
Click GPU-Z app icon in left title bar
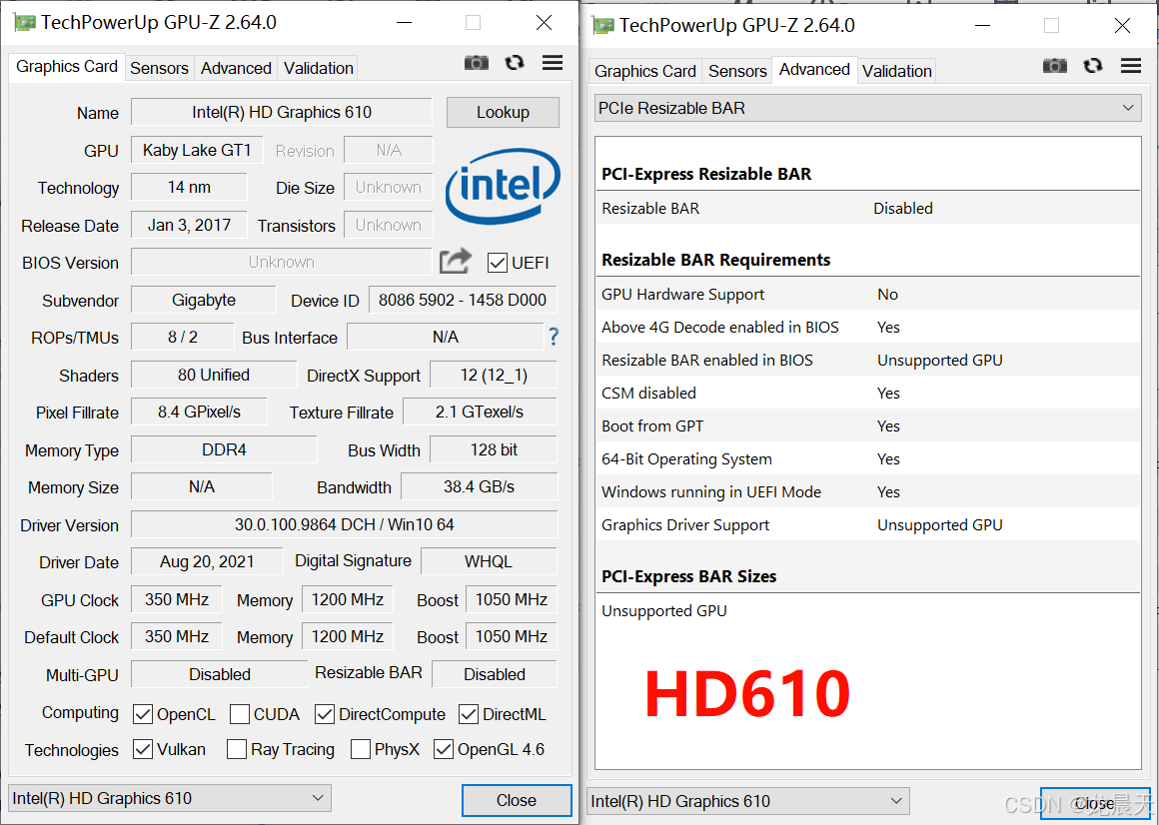pos(24,23)
